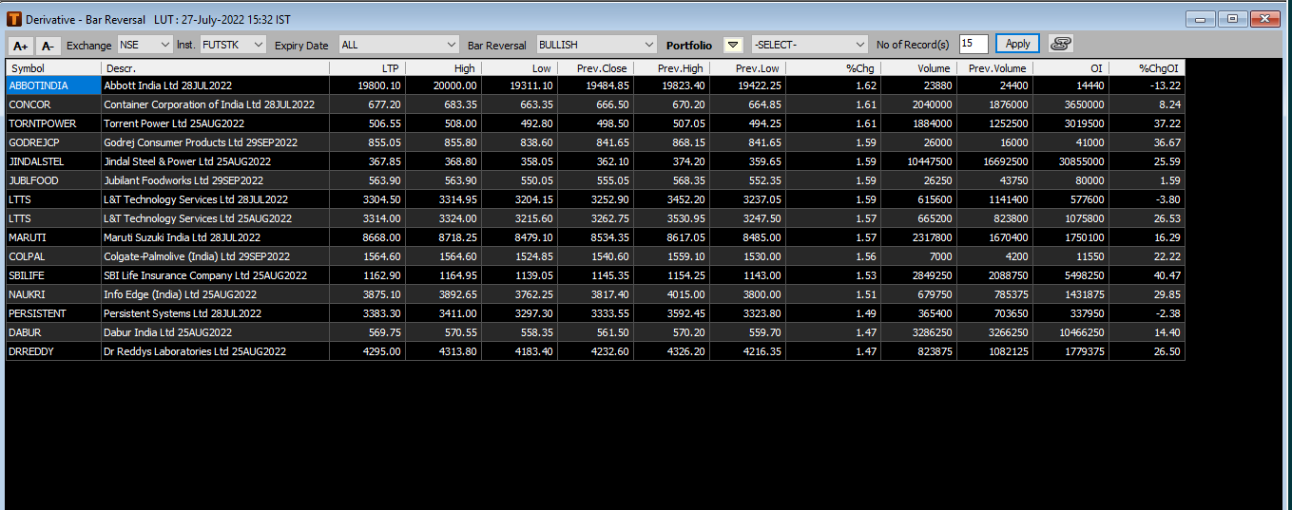Select the NAUKRI symbol cell
This screenshot has width=1292, height=510.
click(53, 294)
